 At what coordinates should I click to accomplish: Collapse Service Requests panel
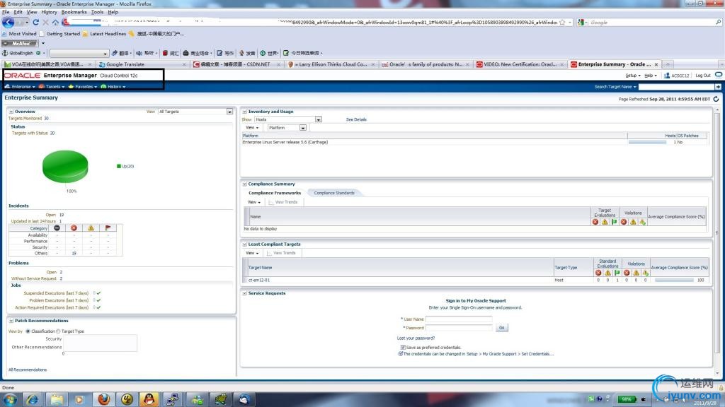[x=244, y=293]
